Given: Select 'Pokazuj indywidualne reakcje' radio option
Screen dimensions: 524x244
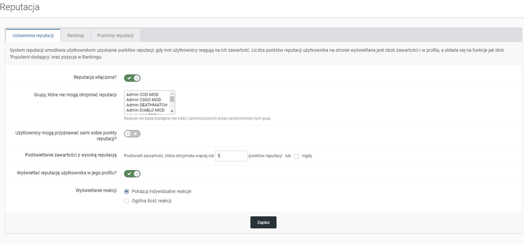Looking at the screenshot, I should 126,191.
